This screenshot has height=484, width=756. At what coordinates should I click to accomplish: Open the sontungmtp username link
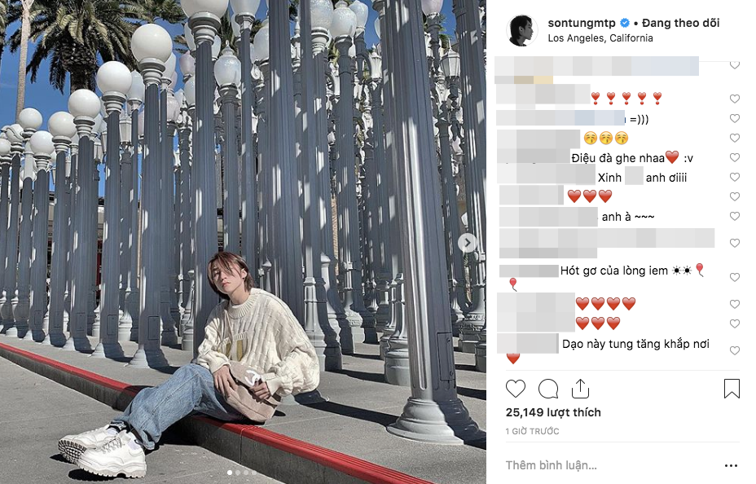pyautogui.click(x=582, y=23)
